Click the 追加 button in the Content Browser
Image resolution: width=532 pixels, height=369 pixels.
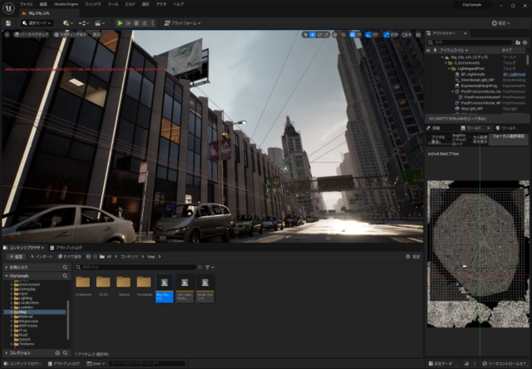click(16, 257)
